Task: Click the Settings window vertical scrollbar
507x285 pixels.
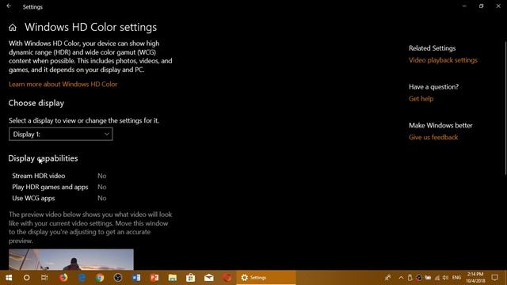Action: [505, 108]
